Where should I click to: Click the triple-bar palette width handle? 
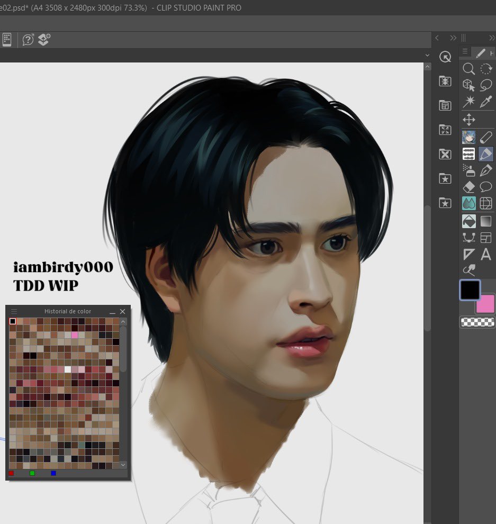pyautogui.click(x=464, y=38)
